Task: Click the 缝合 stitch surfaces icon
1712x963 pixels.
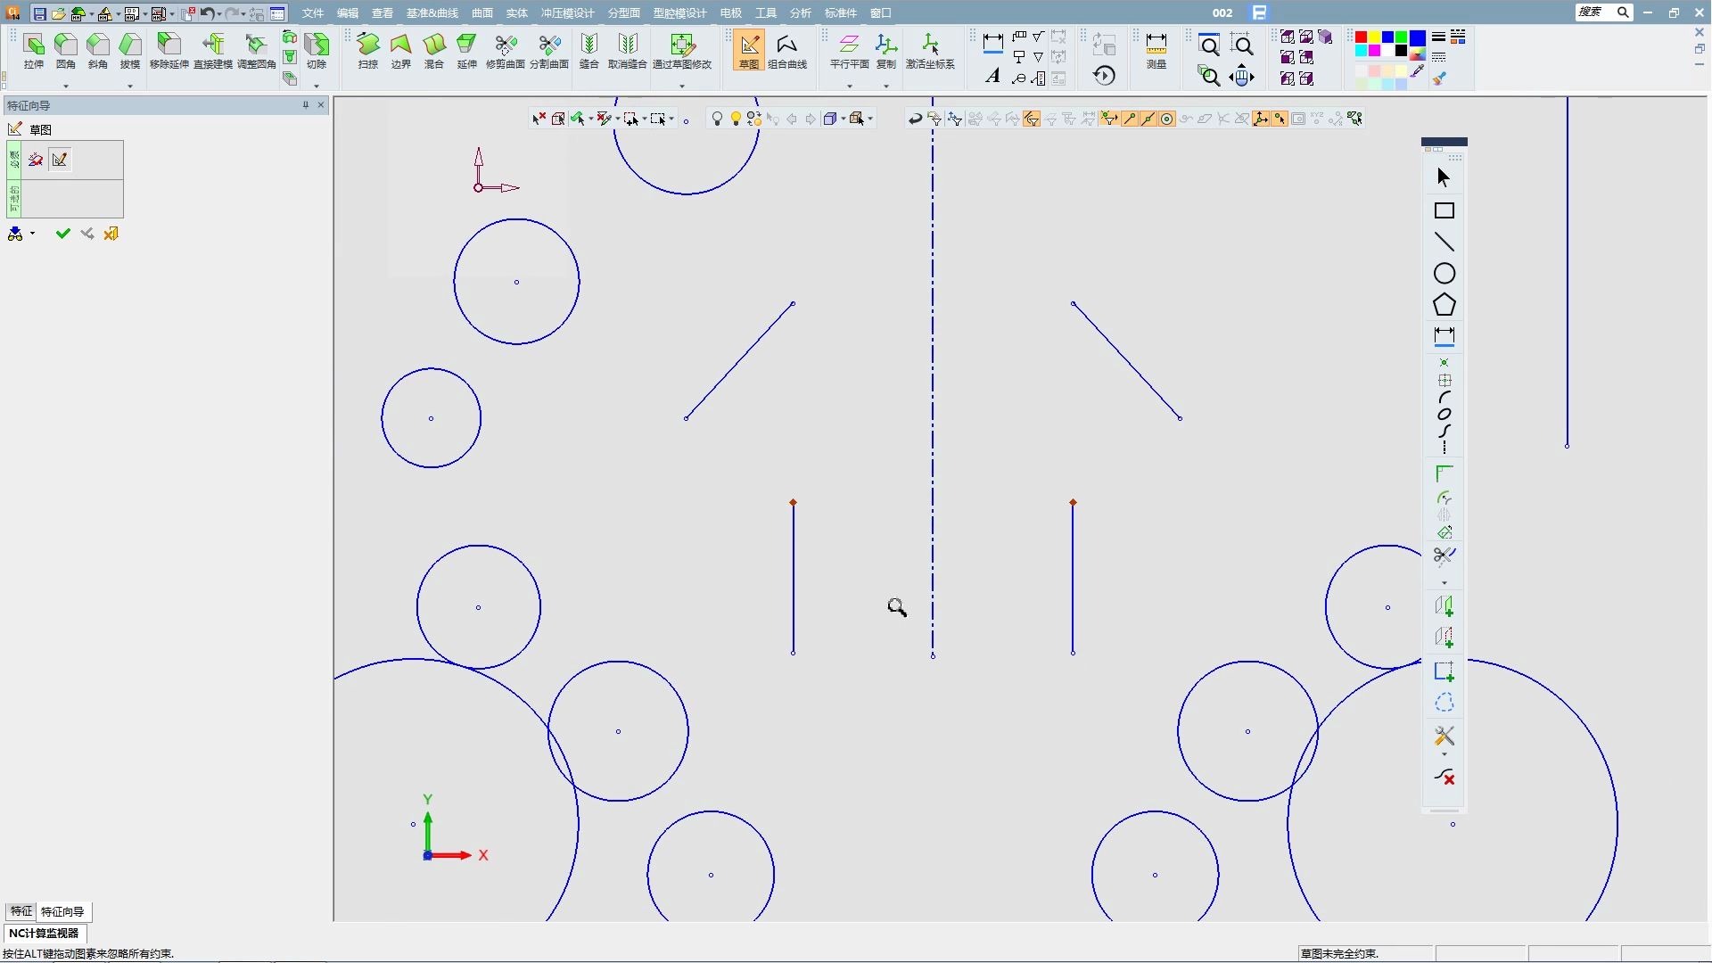Action: click(588, 50)
